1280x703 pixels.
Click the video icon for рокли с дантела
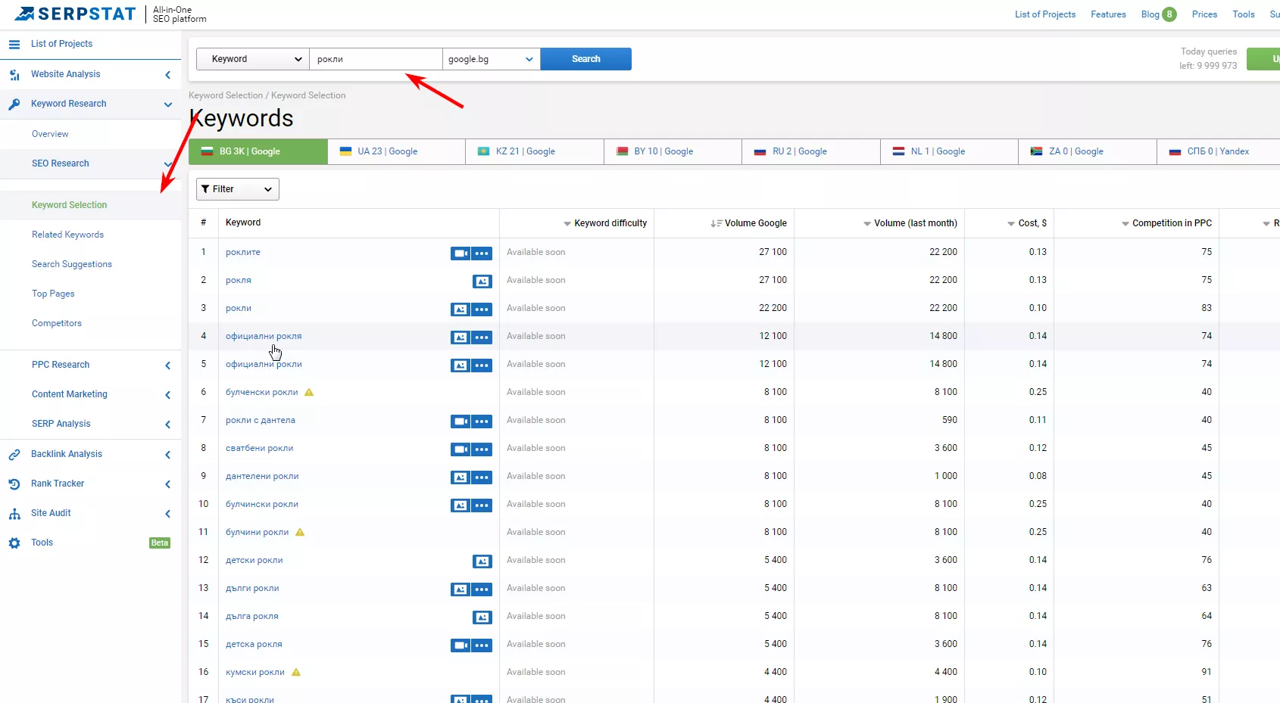click(x=460, y=421)
